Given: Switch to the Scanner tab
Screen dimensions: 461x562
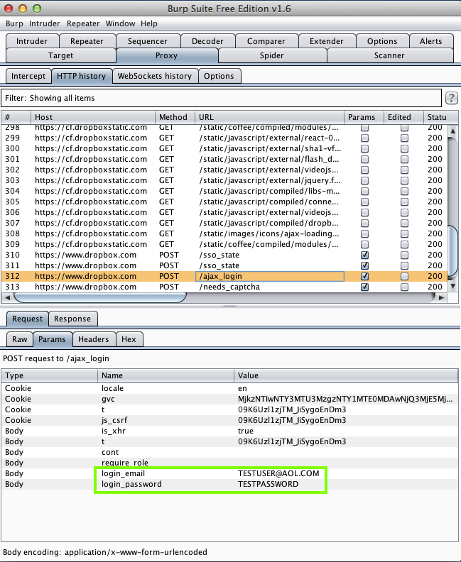Looking at the screenshot, I should pyautogui.click(x=389, y=55).
